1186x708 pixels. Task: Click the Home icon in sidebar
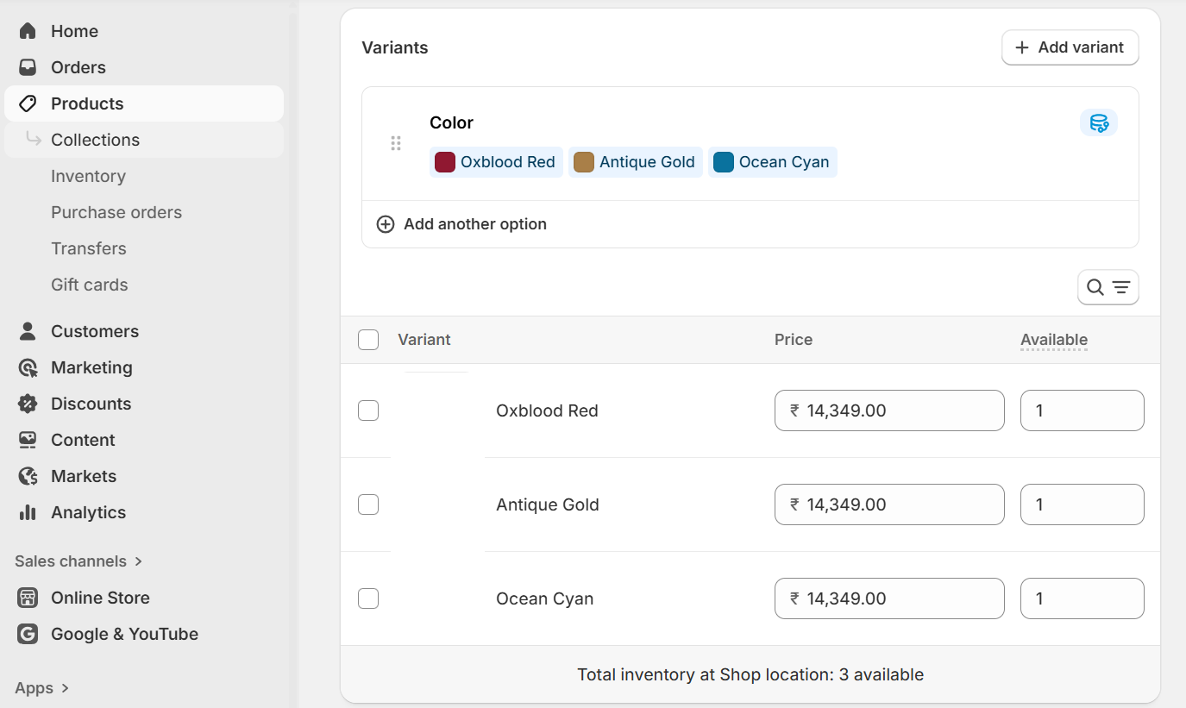coord(28,31)
